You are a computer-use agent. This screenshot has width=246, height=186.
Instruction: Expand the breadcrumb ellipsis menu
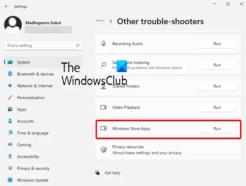[100, 21]
